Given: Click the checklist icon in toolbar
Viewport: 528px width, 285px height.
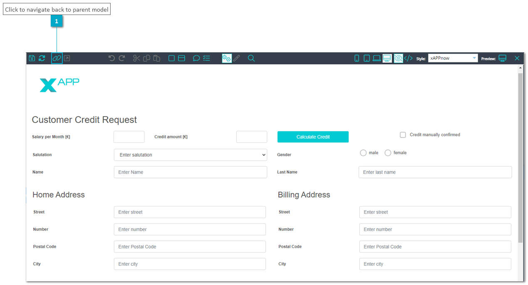Looking at the screenshot, I should click(207, 58).
